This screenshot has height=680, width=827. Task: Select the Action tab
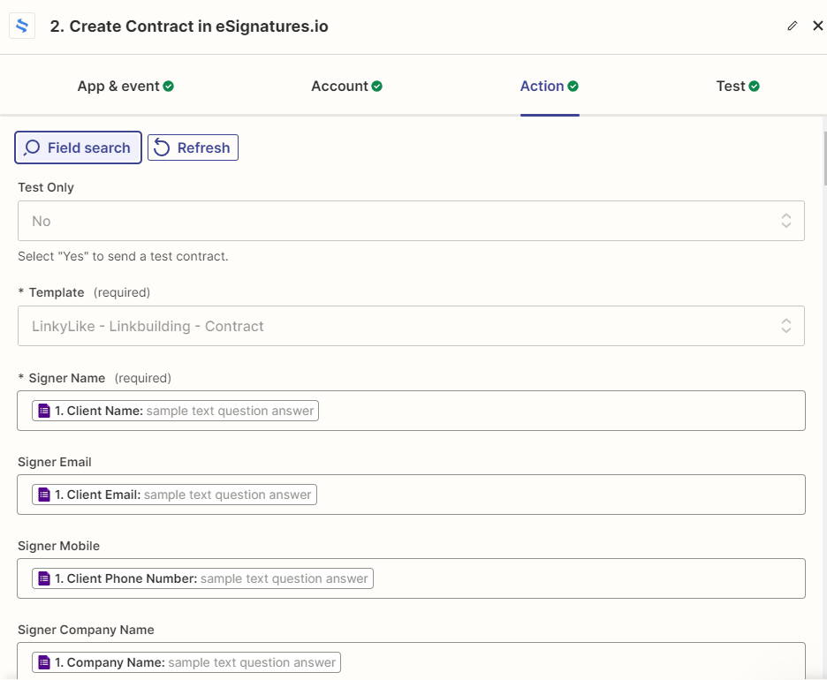click(x=549, y=86)
